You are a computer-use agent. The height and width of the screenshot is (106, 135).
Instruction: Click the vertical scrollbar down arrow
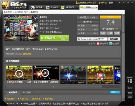[123, 100]
